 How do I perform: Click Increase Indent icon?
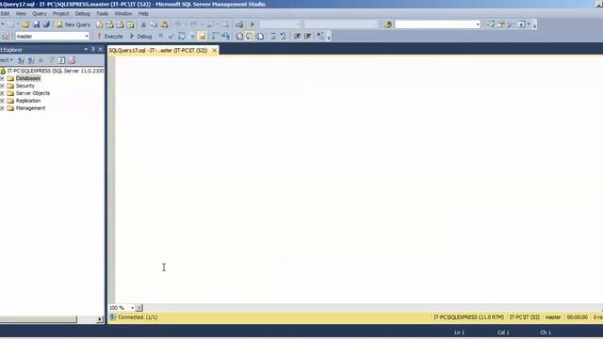click(x=308, y=36)
